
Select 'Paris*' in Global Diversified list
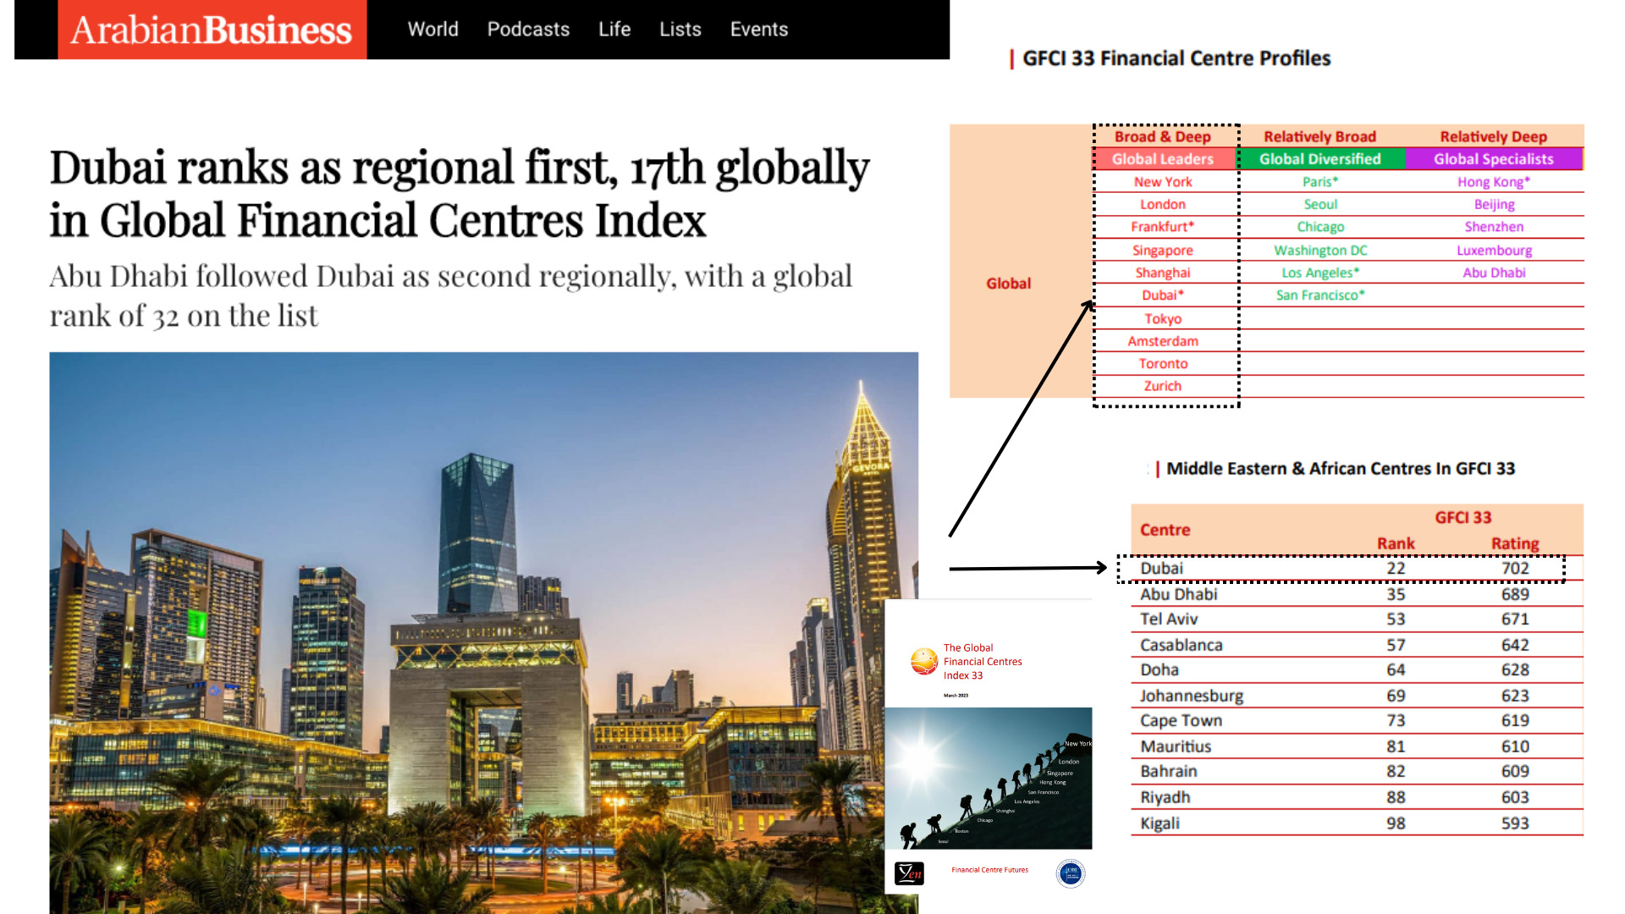click(x=1320, y=182)
